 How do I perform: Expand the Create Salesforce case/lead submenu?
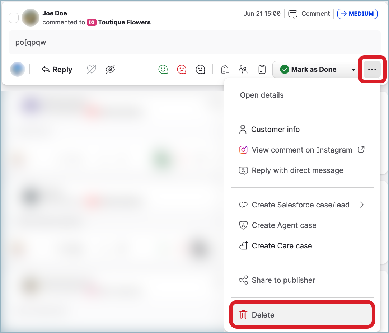tap(301, 205)
